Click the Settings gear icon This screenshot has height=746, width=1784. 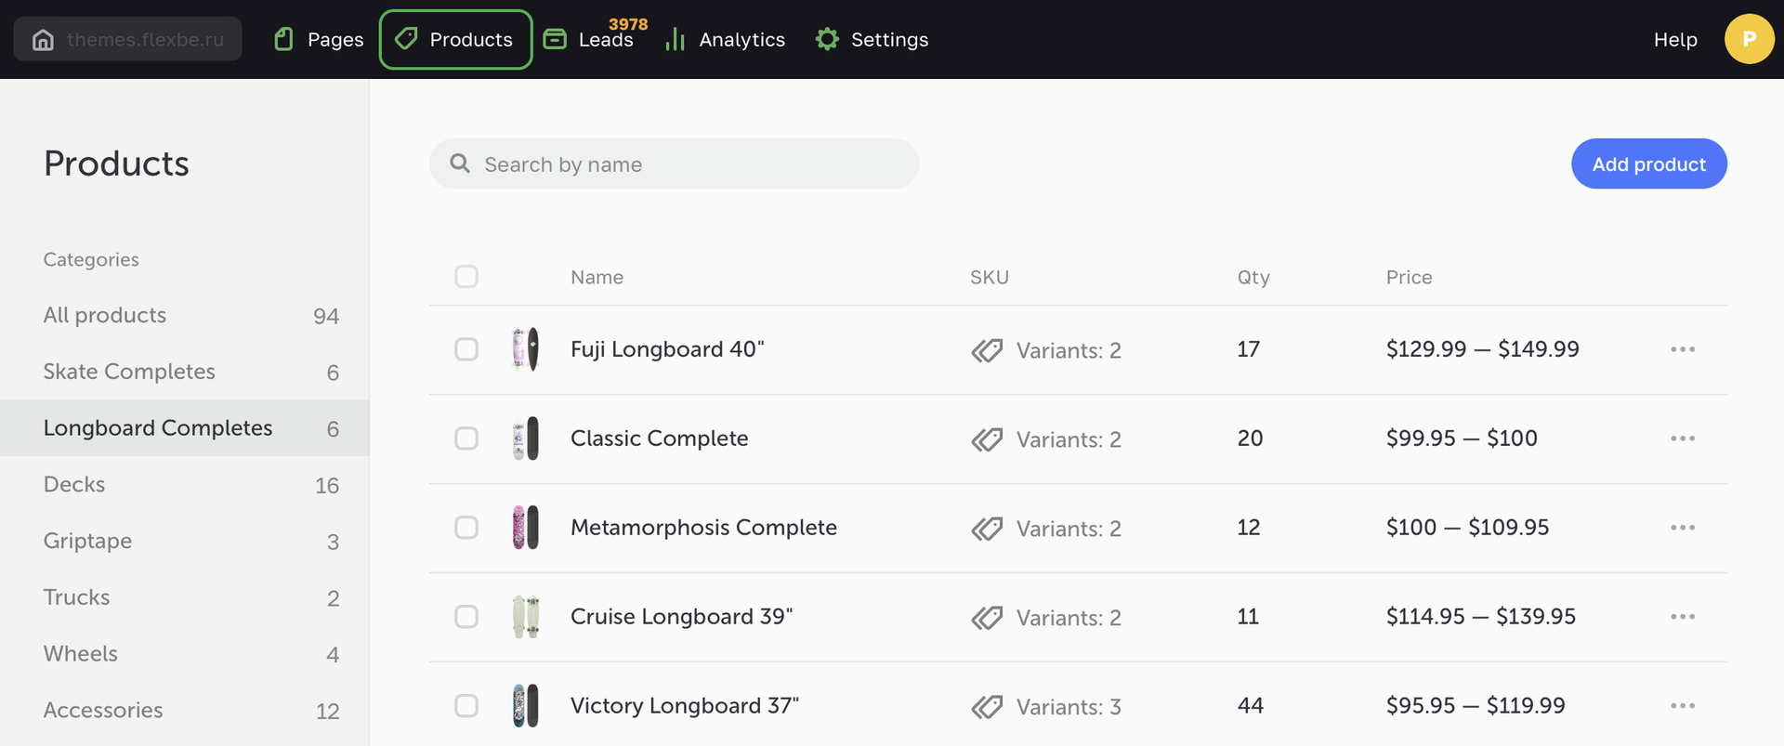(827, 39)
